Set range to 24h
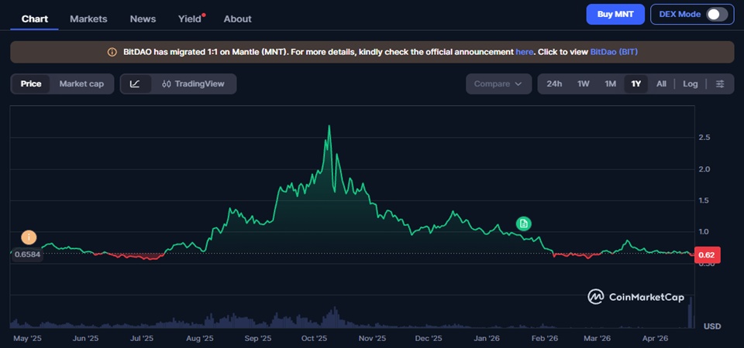Screen dimensions: 744x348 (x=554, y=84)
